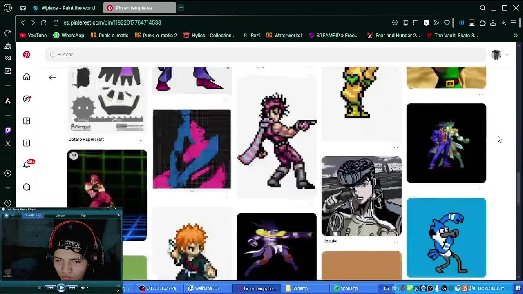Toggle the blue sound waves toolbar icon
This screenshot has width=523, height=294.
point(461,23)
